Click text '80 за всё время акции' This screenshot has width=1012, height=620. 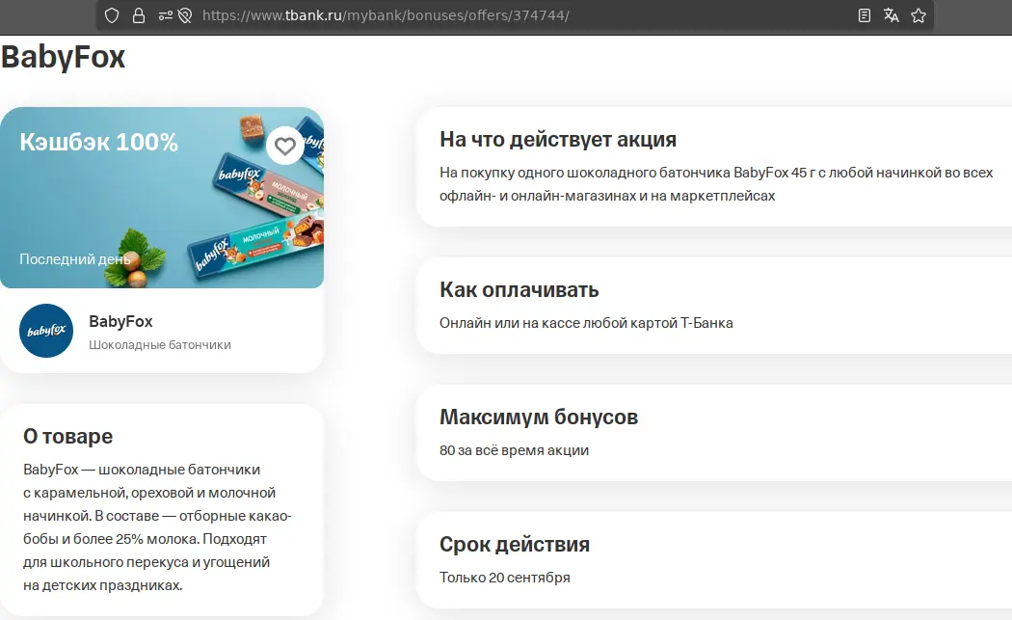[x=514, y=450]
